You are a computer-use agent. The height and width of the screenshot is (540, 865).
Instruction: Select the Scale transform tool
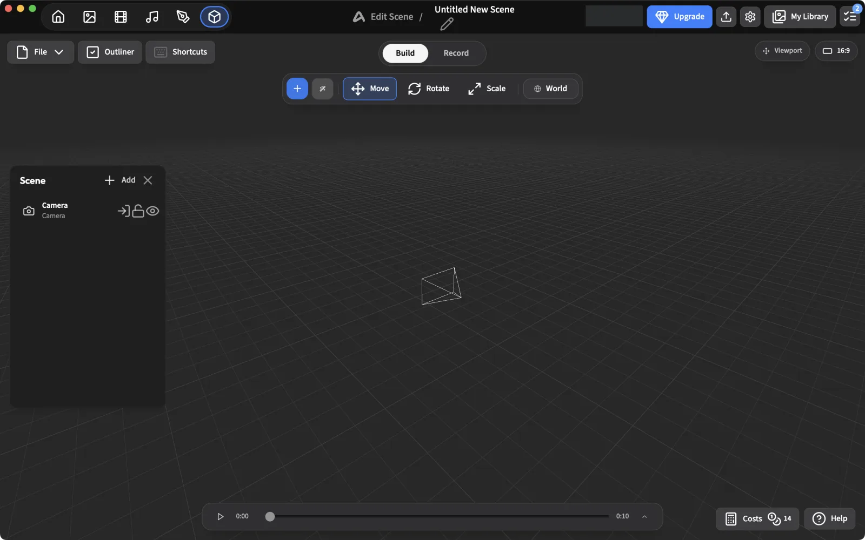(x=487, y=89)
